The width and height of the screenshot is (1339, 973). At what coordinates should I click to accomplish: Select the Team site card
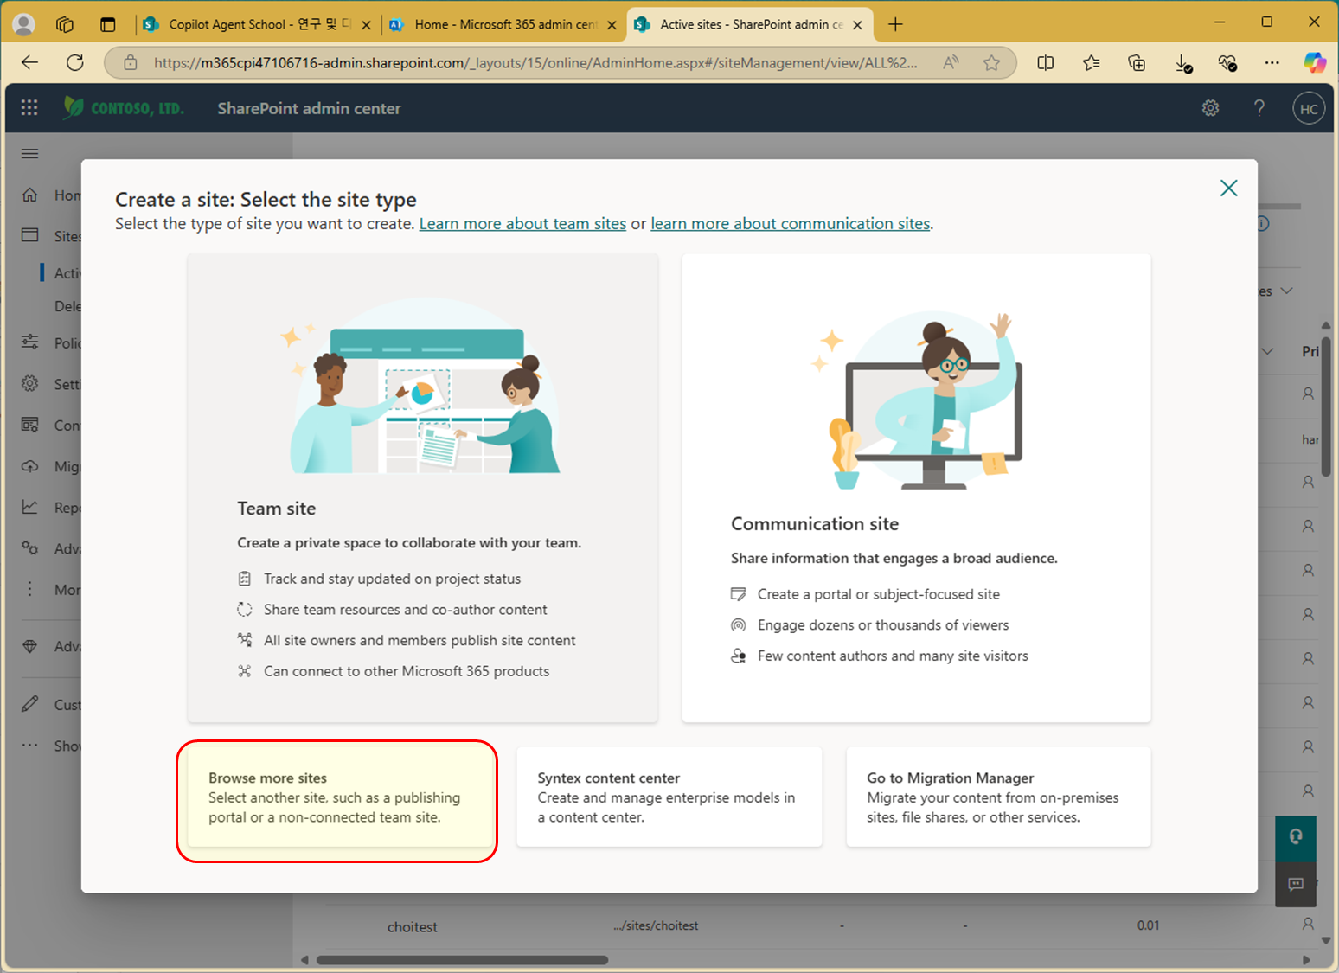pyautogui.click(x=423, y=488)
